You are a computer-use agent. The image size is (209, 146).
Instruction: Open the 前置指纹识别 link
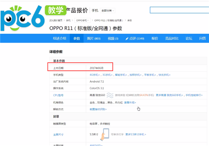98,109
